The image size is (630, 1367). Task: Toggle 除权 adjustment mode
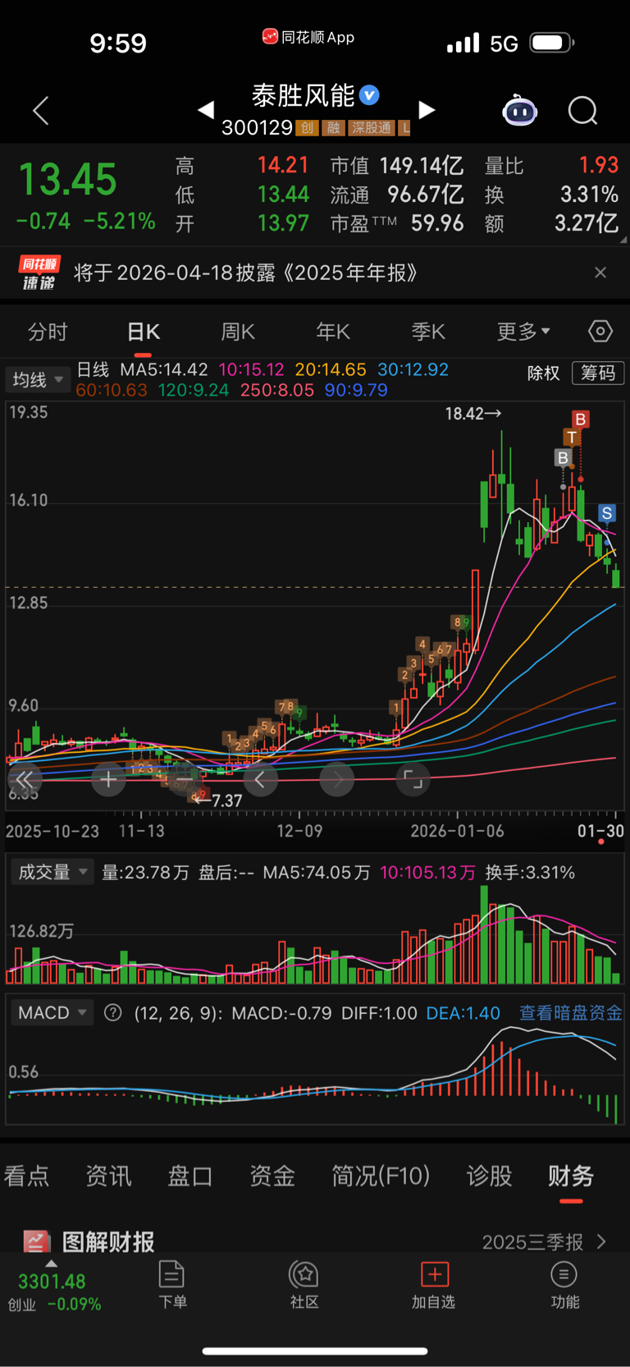coord(543,373)
